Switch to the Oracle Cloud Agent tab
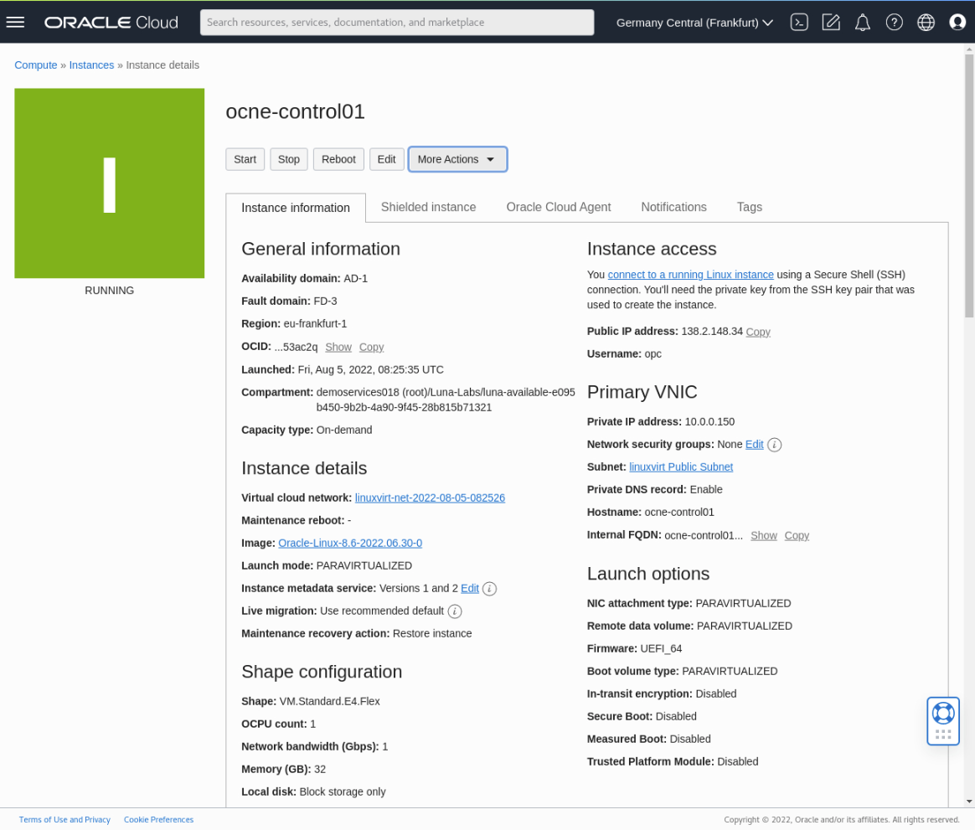 click(558, 207)
